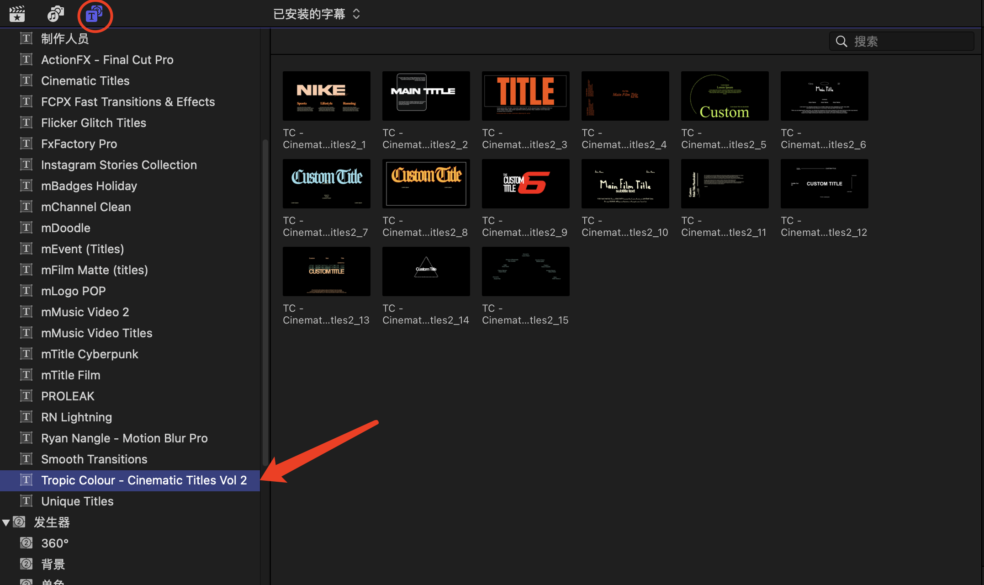
Task: Select the vertical text thumbnail tles2_11
Action: (725, 184)
